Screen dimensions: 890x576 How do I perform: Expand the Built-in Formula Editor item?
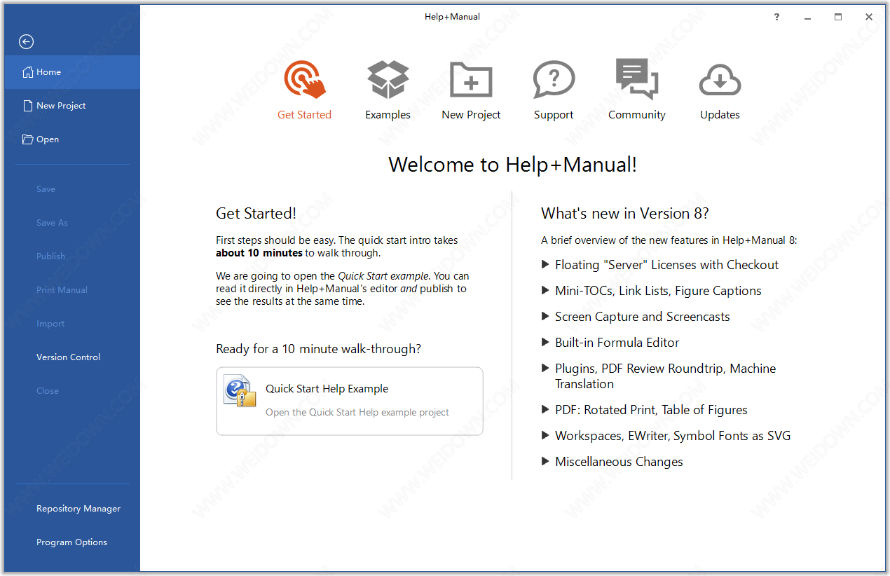click(617, 343)
